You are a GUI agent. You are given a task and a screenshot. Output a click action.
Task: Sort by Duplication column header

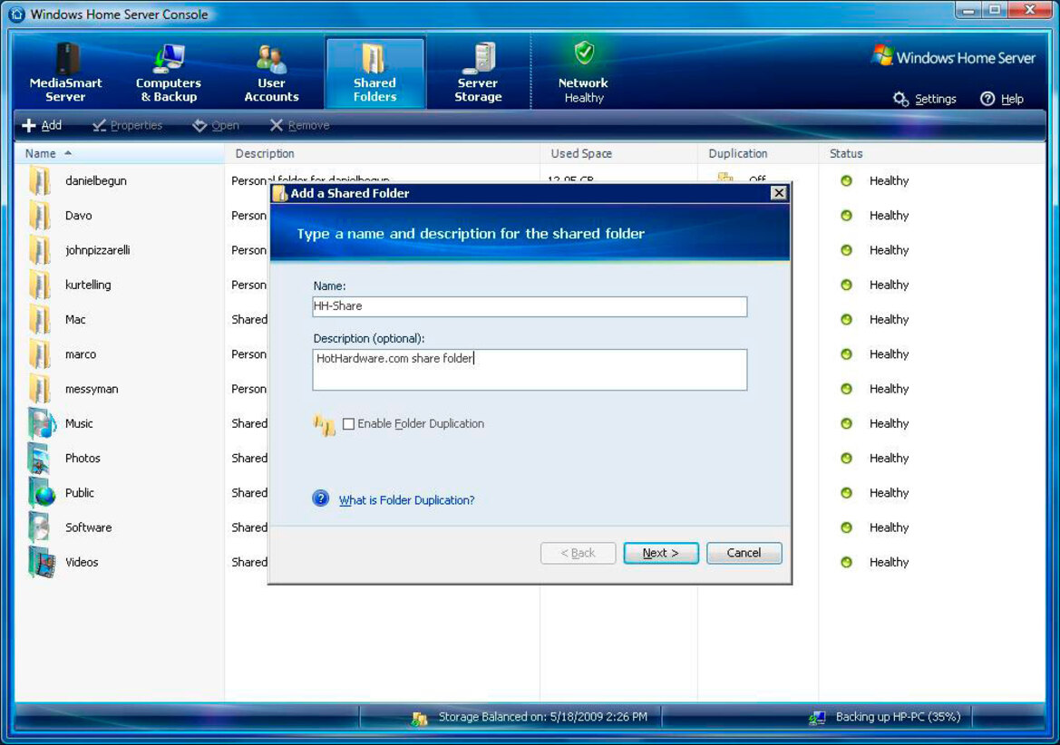click(758, 153)
